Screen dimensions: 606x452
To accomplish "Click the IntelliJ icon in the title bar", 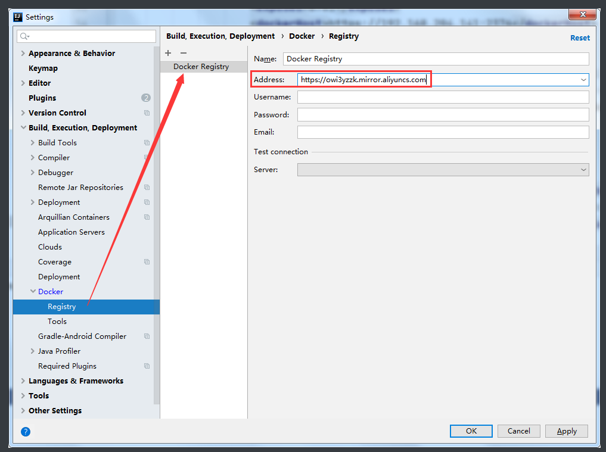I will [18, 17].
